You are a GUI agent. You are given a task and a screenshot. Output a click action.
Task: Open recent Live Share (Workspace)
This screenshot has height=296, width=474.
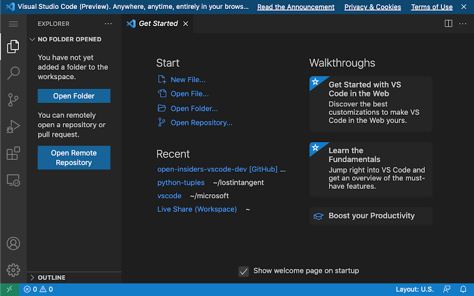click(197, 209)
